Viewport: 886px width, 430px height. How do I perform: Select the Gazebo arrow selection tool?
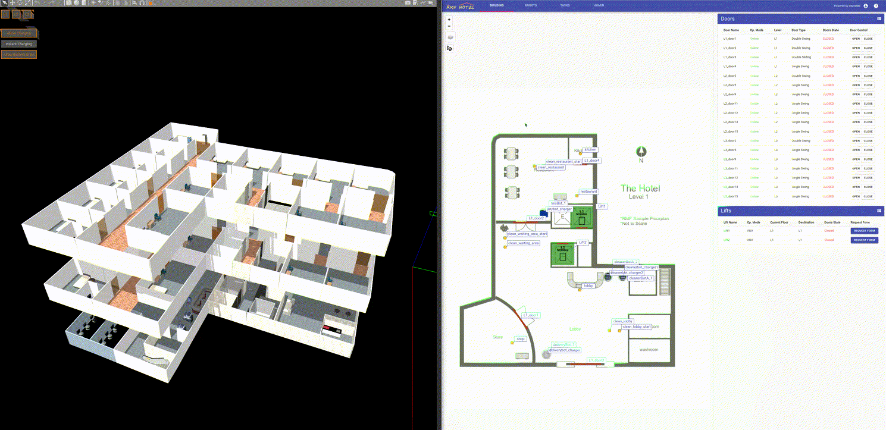pyautogui.click(x=4, y=3)
